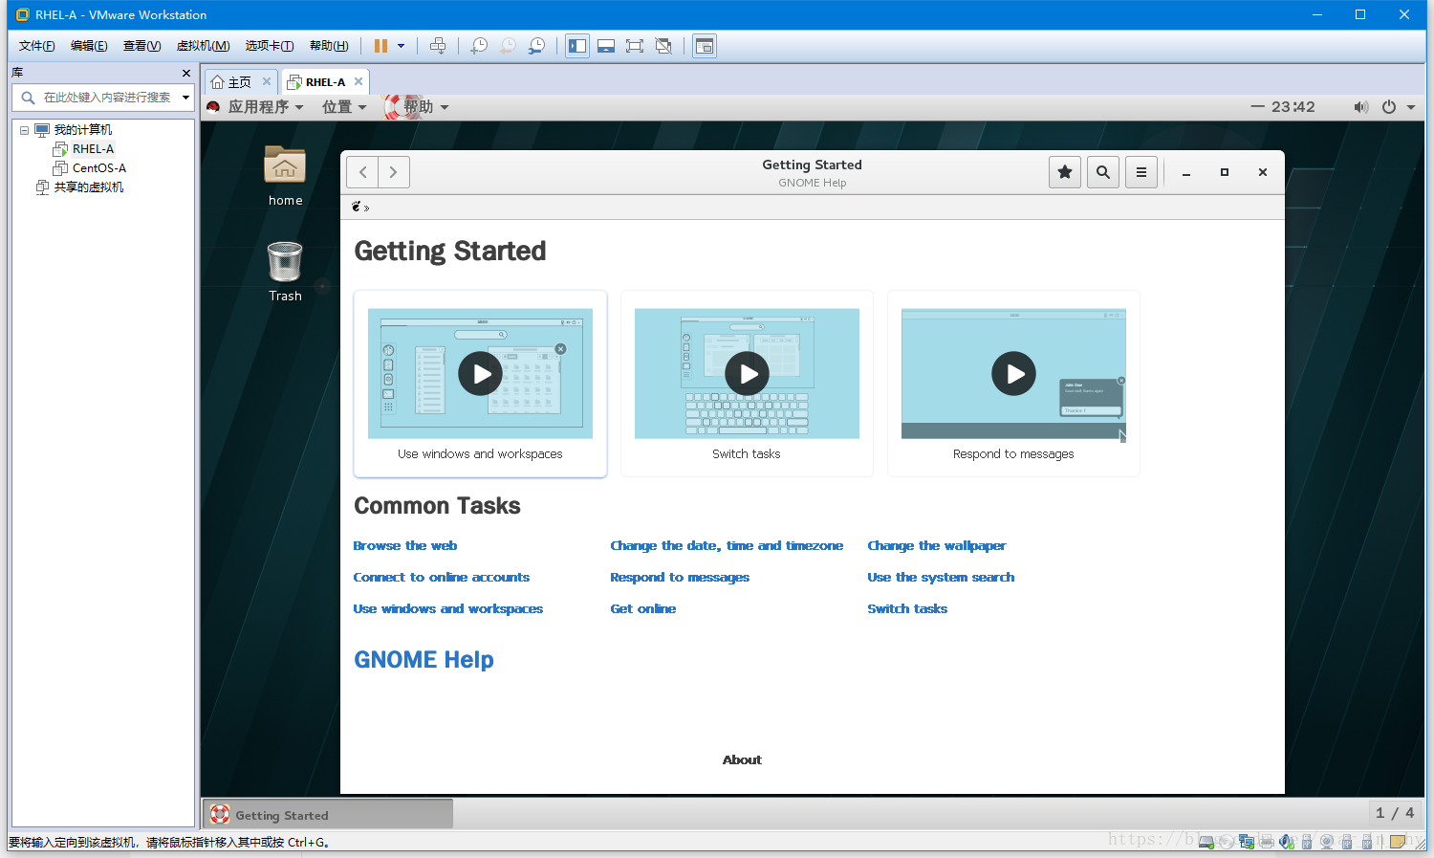Open the Use the system search link
Screen dimensions: 1434x858
tap(941, 578)
